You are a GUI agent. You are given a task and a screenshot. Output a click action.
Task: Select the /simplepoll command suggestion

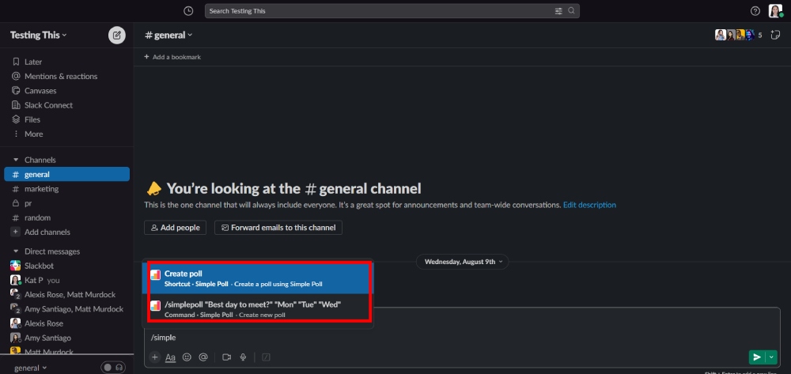[258, 309]
